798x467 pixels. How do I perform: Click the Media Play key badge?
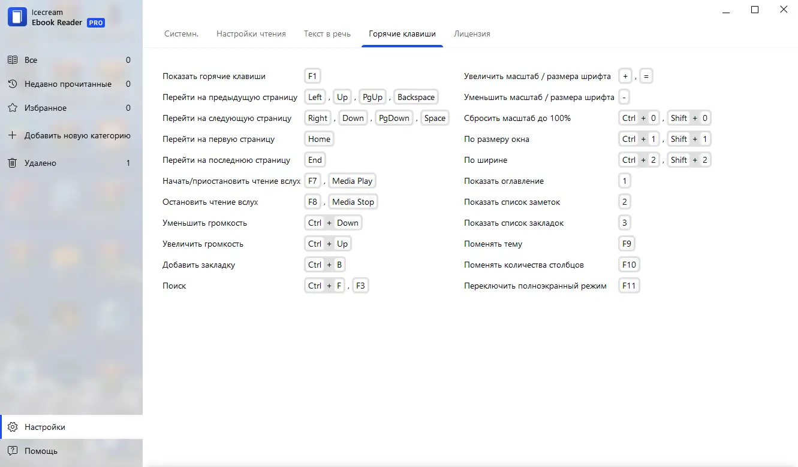coord(352,181)
